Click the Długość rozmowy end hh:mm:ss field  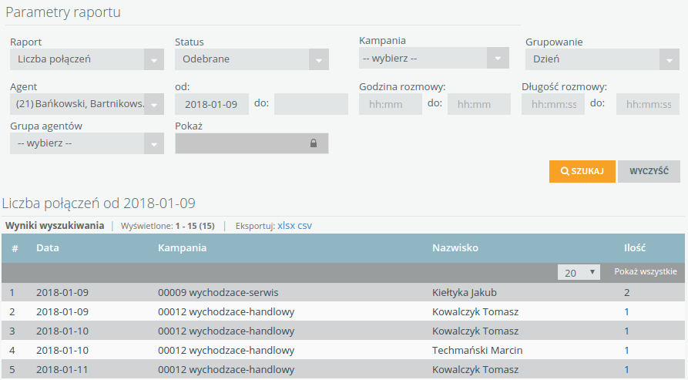(x=648, y=104)
